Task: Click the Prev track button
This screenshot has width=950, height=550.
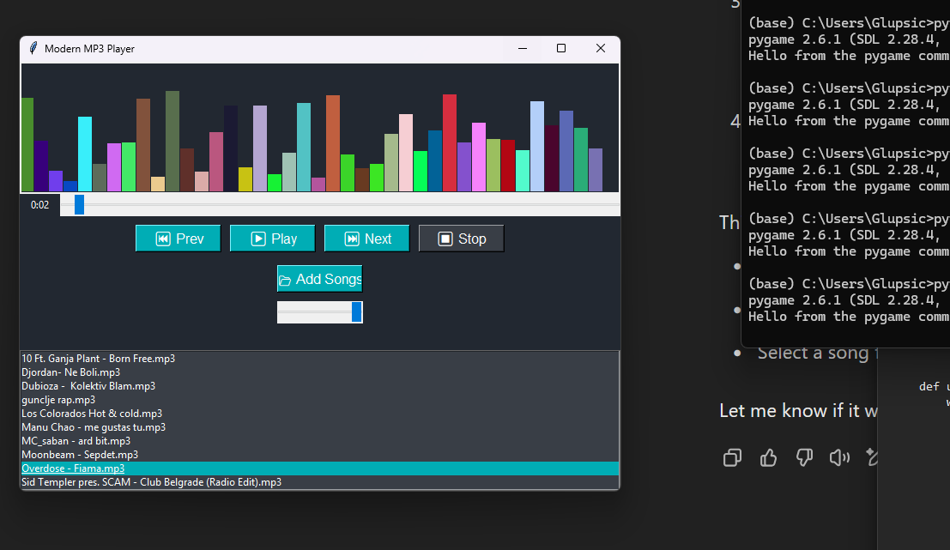Action: click(x=179, y=239)
